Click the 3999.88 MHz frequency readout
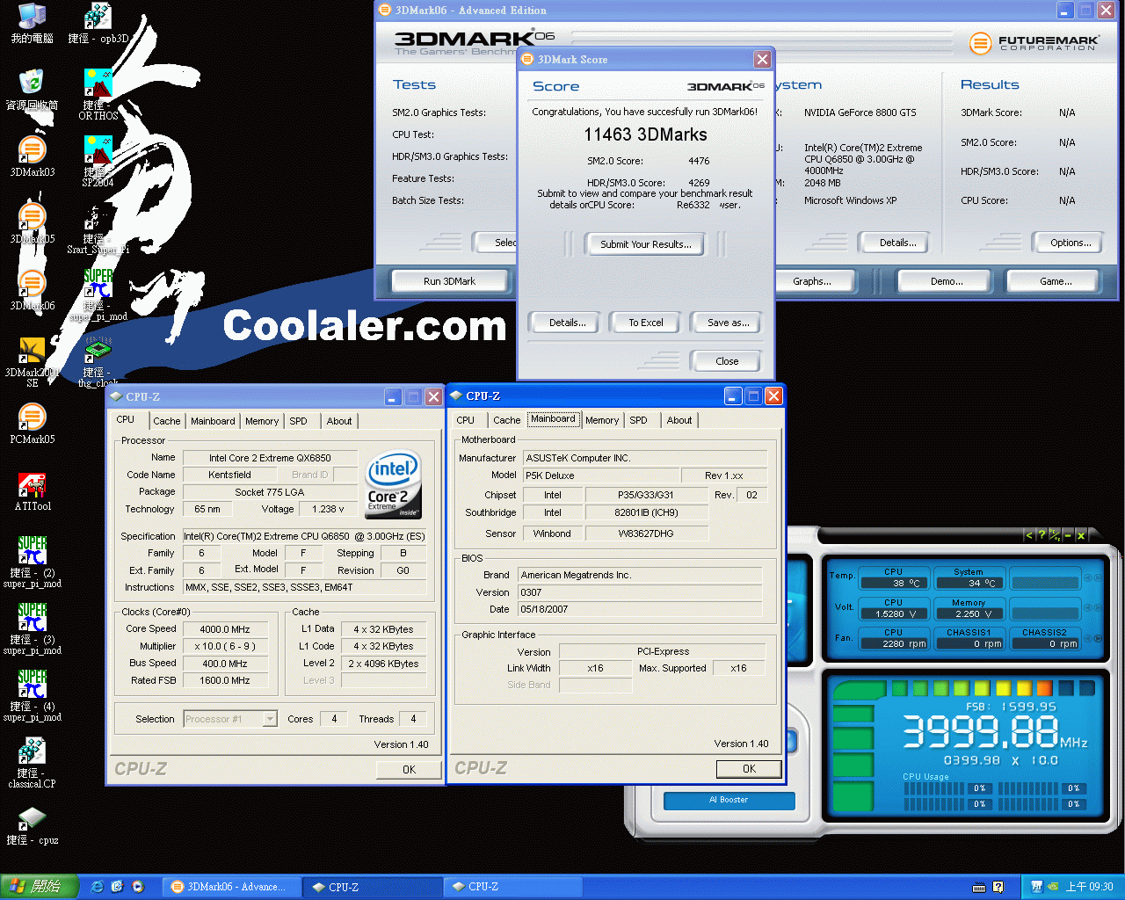The width and height of the screenshot is (1125, 900). click(995, 731)
